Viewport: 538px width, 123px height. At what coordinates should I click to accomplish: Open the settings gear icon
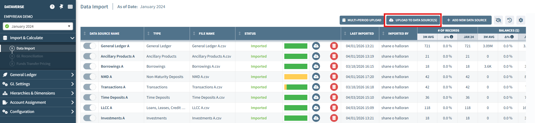521,20
